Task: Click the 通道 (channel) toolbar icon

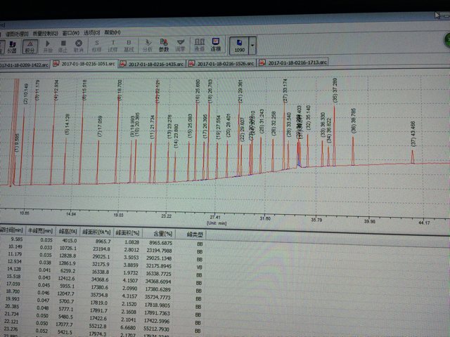Action: (199, 45)
